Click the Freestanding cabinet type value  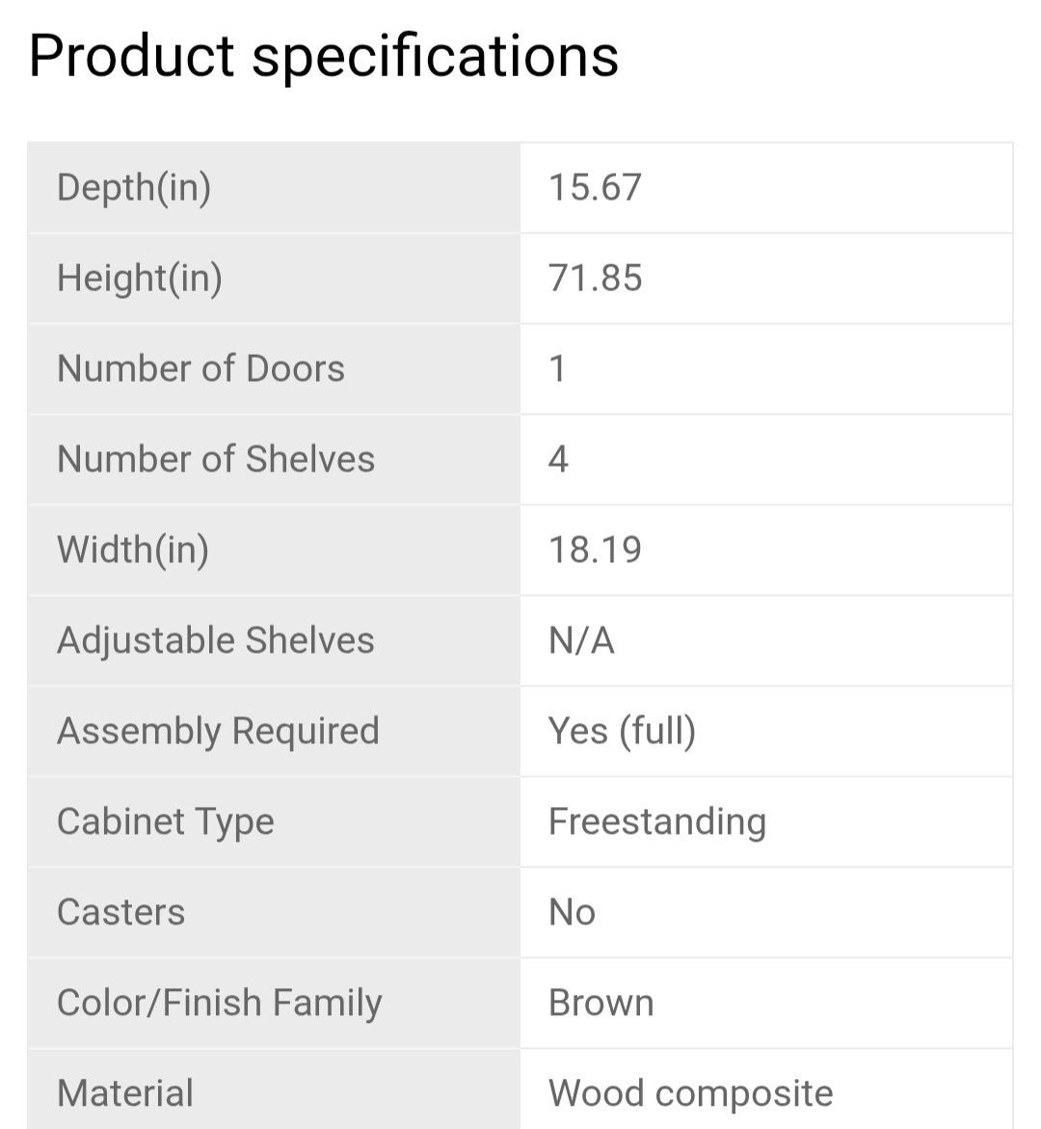tap(657, 821)
